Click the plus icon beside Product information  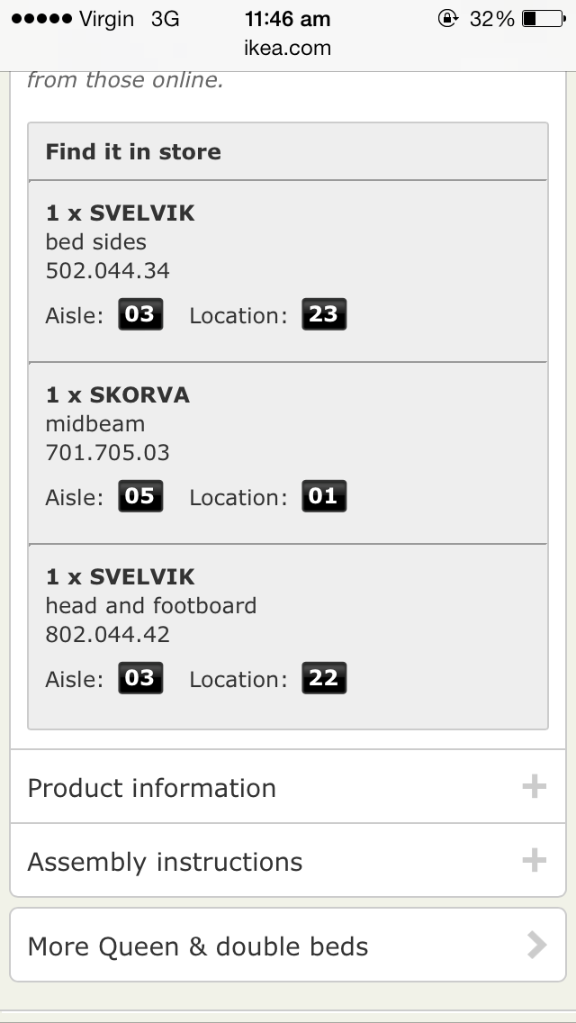pyautogui.click(x=534, y=786)
